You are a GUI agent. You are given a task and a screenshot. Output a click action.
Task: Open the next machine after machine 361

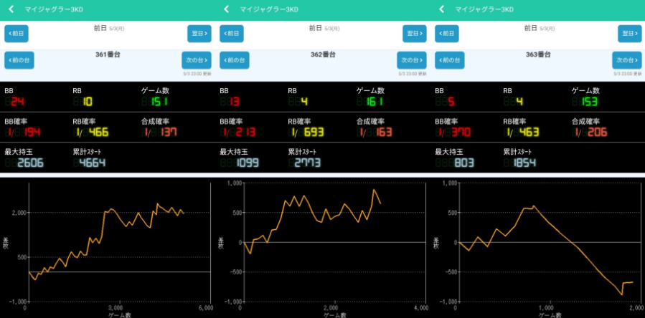(196, 60)
